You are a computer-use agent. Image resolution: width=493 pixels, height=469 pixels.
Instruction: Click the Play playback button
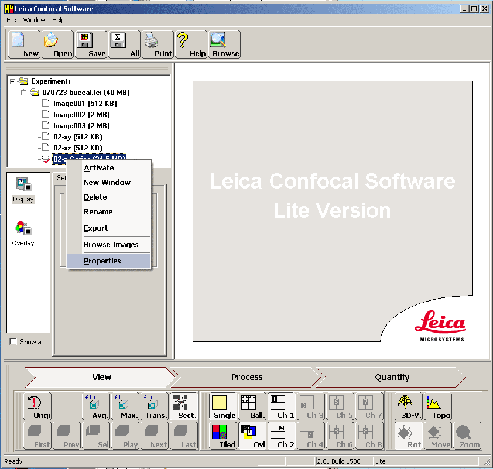125,436
